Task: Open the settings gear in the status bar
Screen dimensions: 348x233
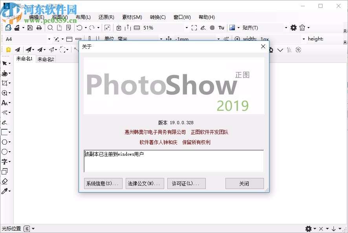Action: pyautogui.click(x=309, y=228)
